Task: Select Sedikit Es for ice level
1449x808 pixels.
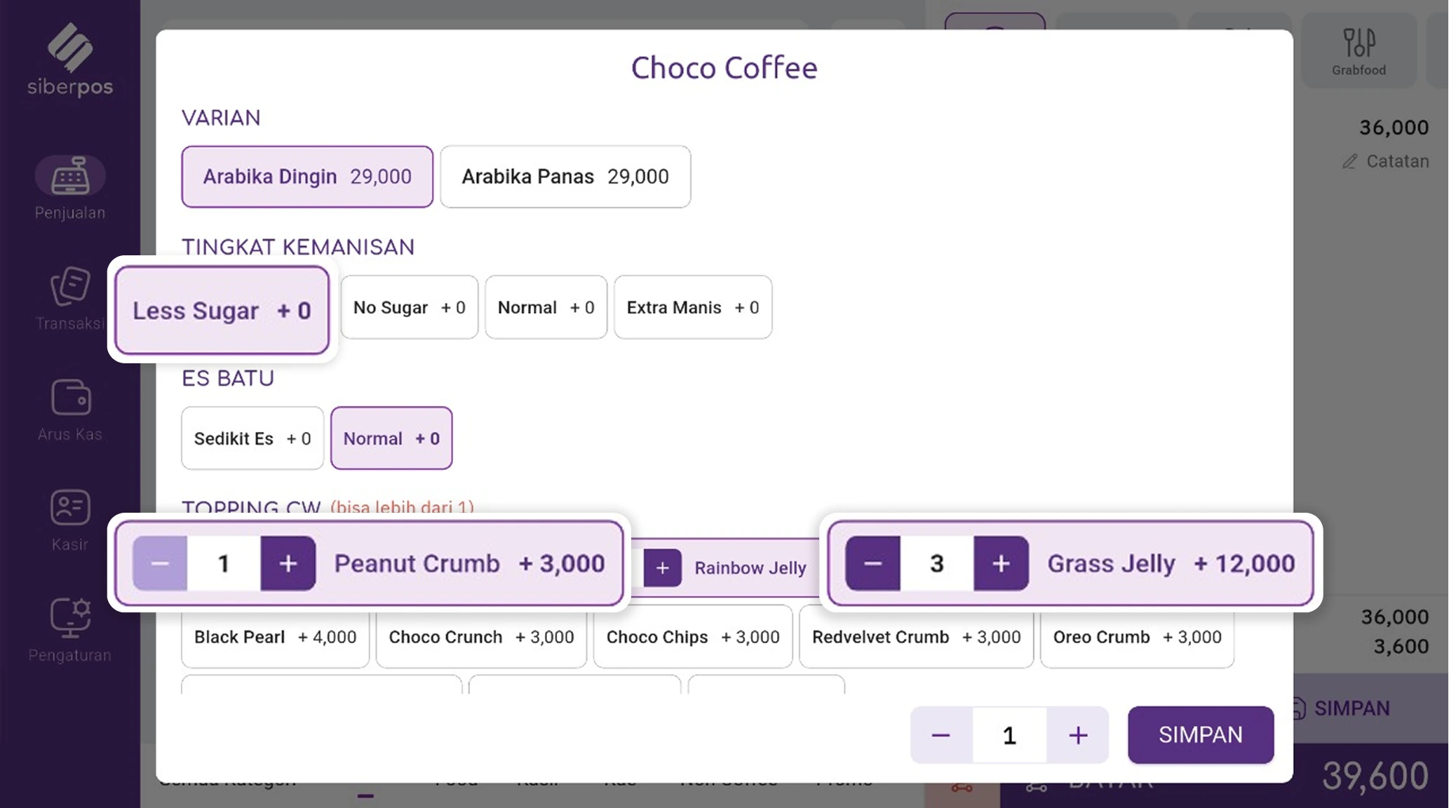Action: [x=251, y=438]
